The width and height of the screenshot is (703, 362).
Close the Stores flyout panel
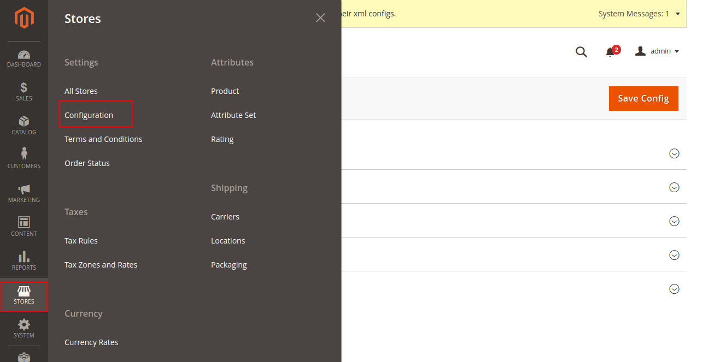(320, 18)
